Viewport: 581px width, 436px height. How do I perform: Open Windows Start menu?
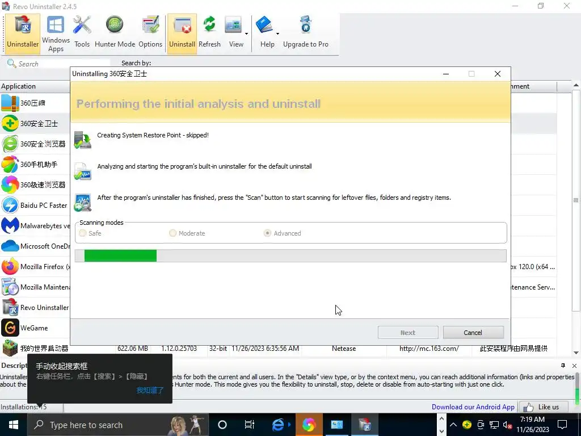14,425
